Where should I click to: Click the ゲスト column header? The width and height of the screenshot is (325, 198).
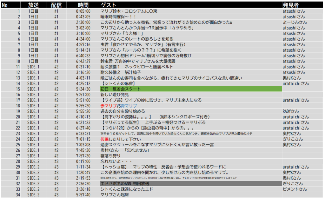point(190,5)
